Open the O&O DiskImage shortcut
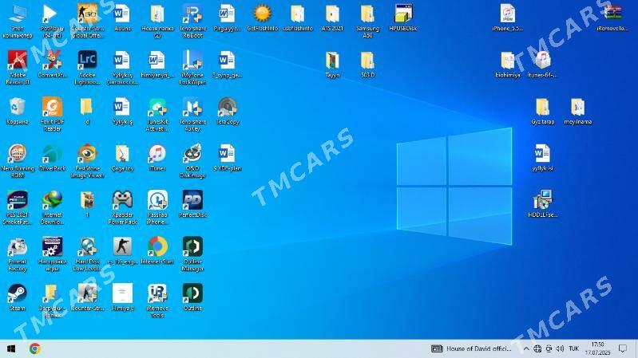Image resolution: width=638 pixels, height=358 pixels. 192,161
